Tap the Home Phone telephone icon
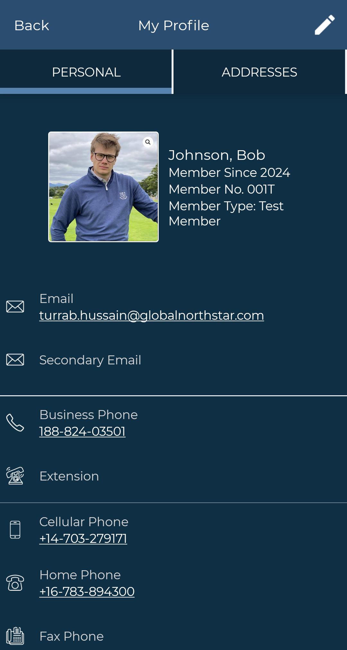This screenshot has width=347, height=650. click(15, 583)
